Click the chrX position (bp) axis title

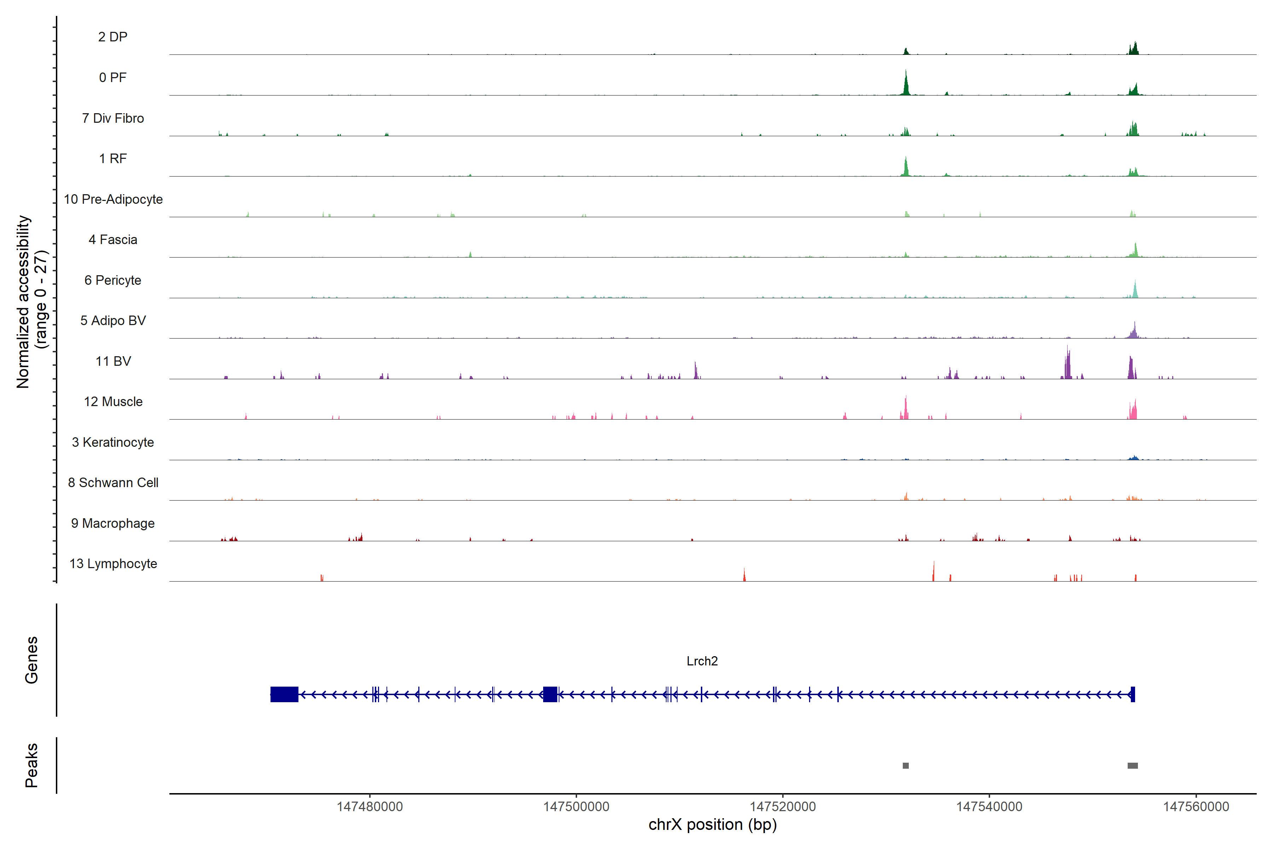[712, 825]
